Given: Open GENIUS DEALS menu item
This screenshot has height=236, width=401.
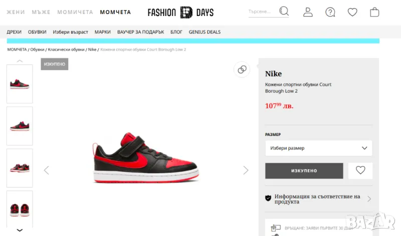Looking at the screenshot, I should [205, 32].
